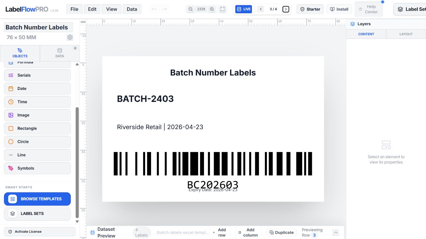The width and height of the screenshot is (426, 239).
Task: Click the objects list scroll-down arrow
Action: click(77, 221)
